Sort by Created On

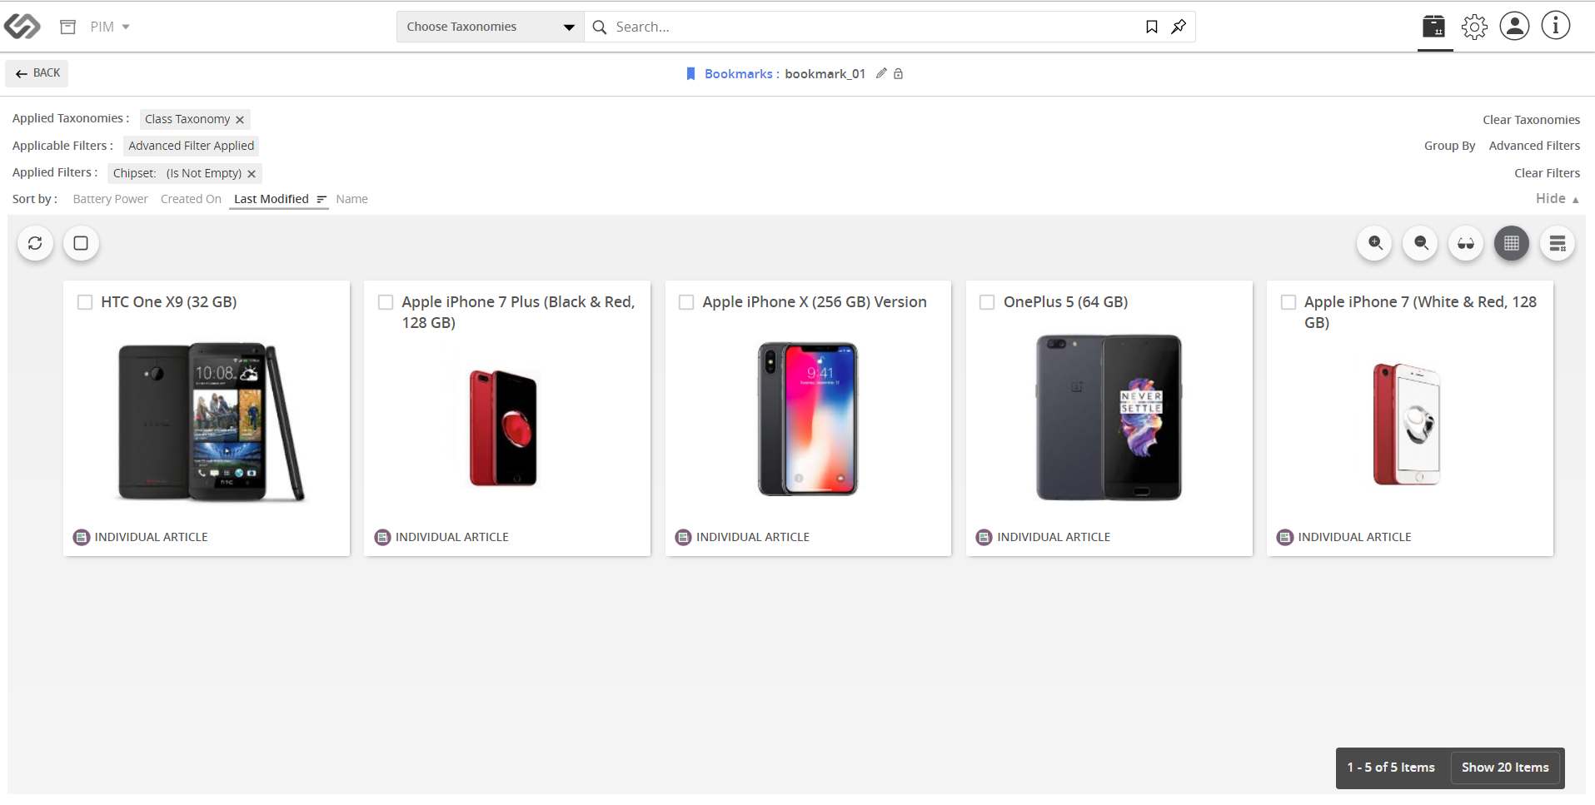[191, 199]
